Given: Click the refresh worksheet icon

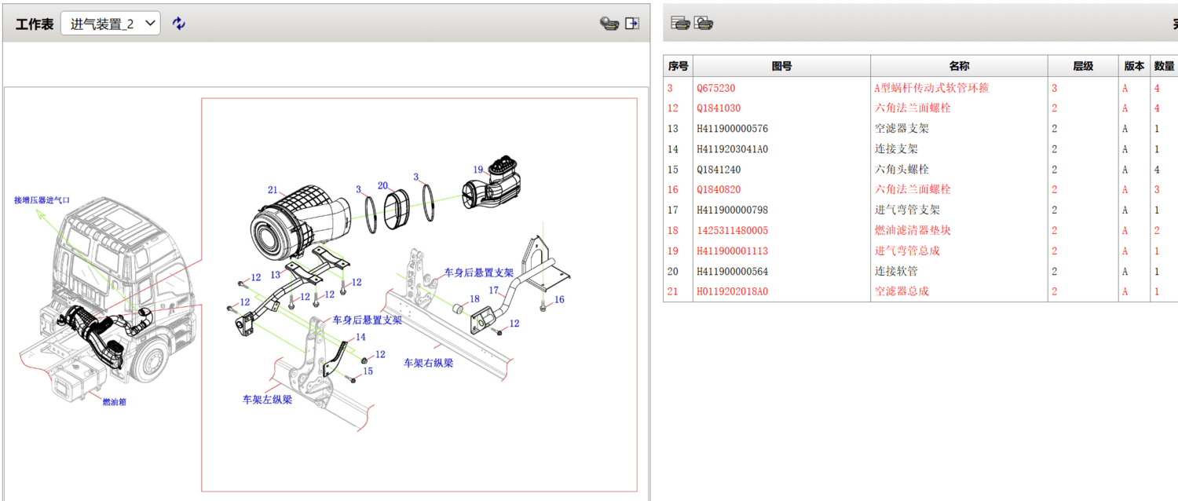Looking at the screenshot, I should click(x=178, y=23).
